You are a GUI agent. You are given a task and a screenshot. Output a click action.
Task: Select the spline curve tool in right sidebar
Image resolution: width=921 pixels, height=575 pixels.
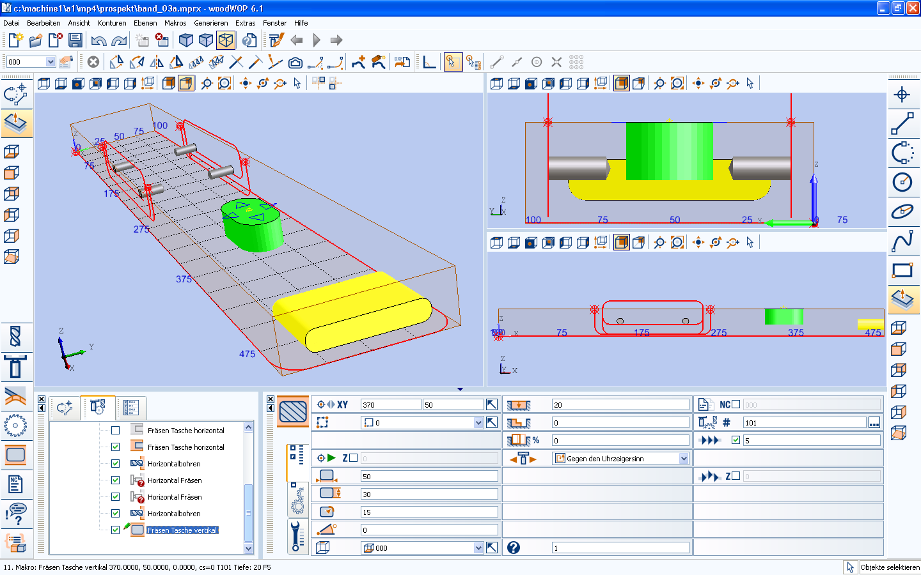[x=902, y=241]
